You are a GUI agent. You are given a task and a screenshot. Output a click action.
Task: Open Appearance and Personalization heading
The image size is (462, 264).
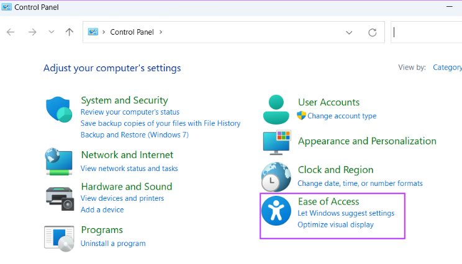pyautogui.click(x=367, y=141)
